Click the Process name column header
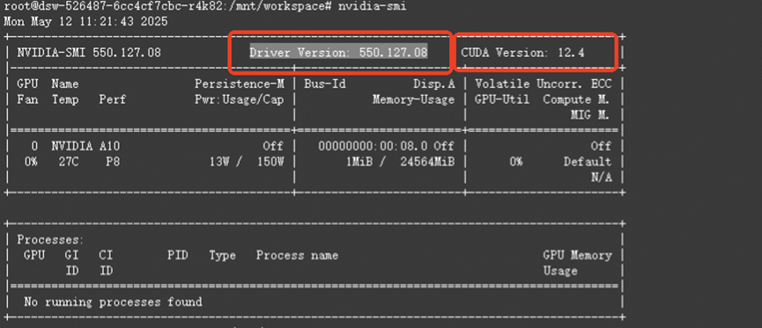This screenshot has width=762, height=328. pos(298,255)
